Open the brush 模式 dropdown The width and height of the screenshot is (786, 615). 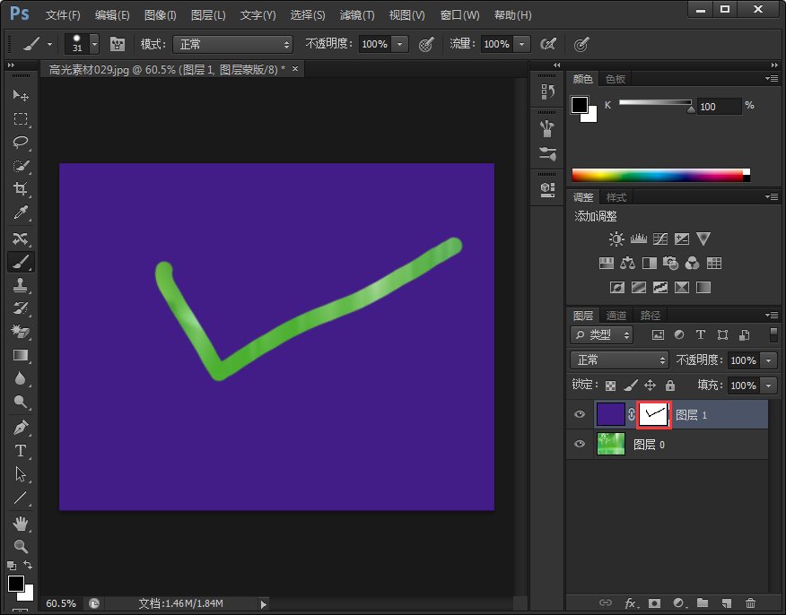233,44
